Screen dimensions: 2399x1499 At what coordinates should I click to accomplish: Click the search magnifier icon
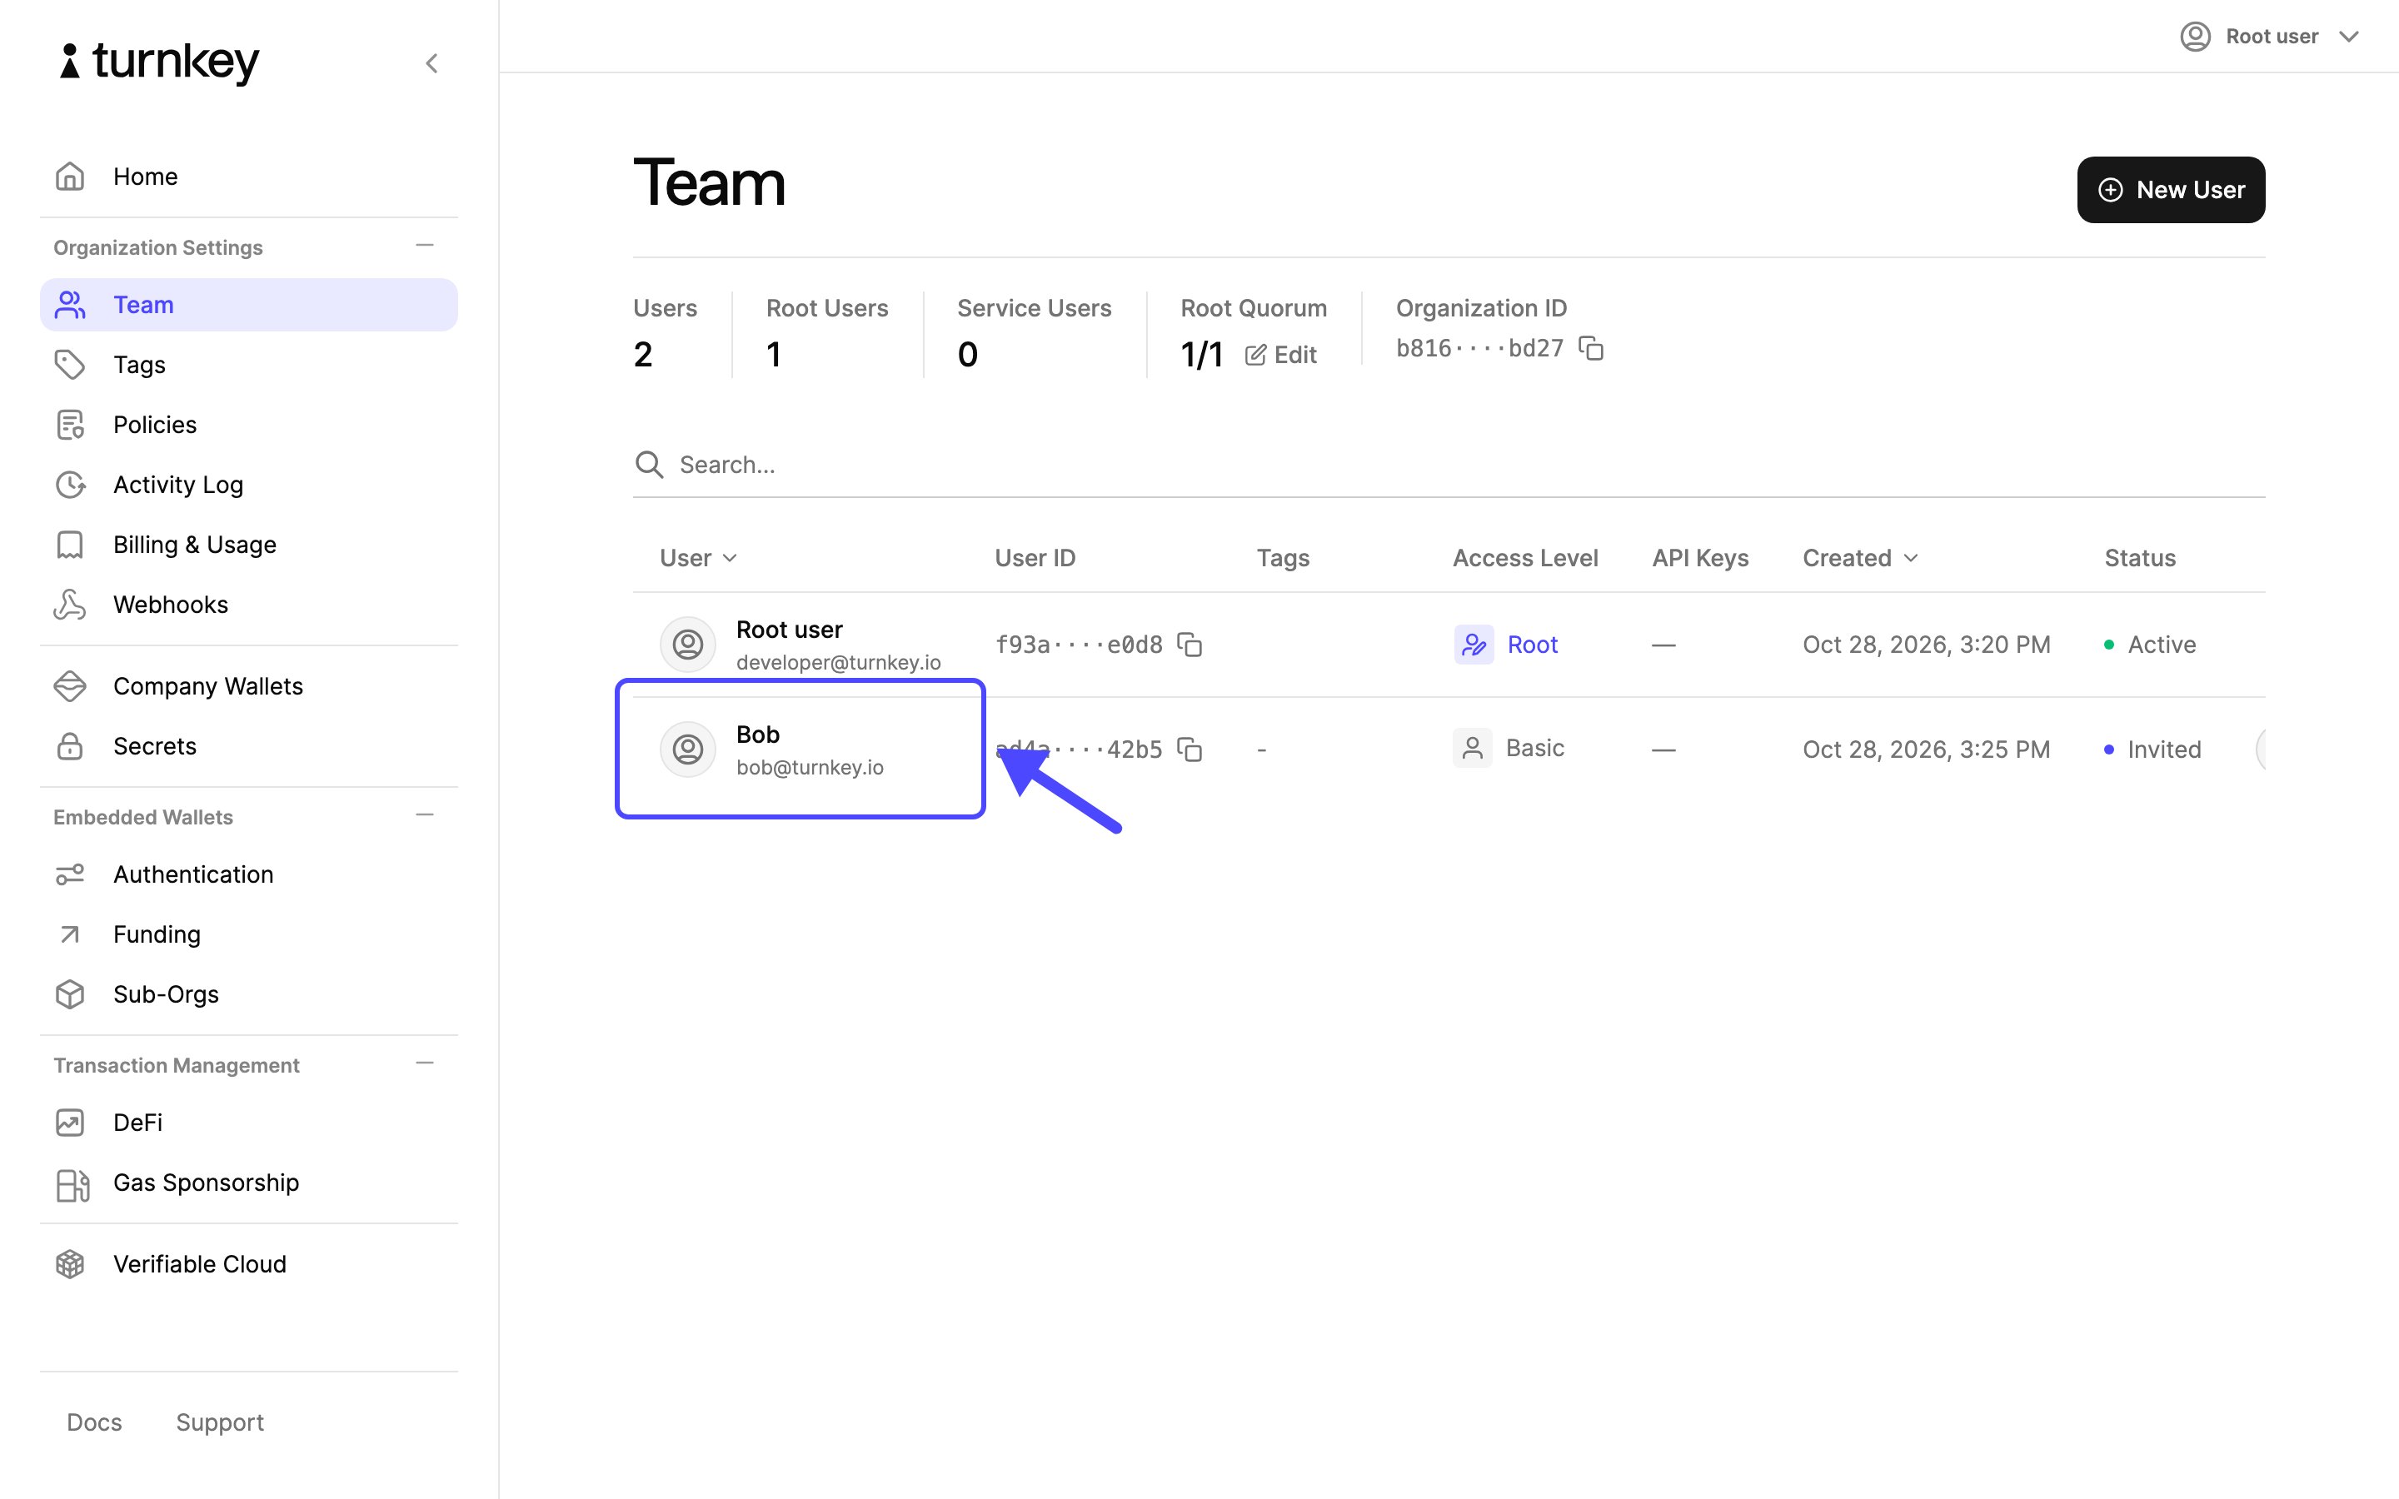pyautogui.click(x=650, y=464)
